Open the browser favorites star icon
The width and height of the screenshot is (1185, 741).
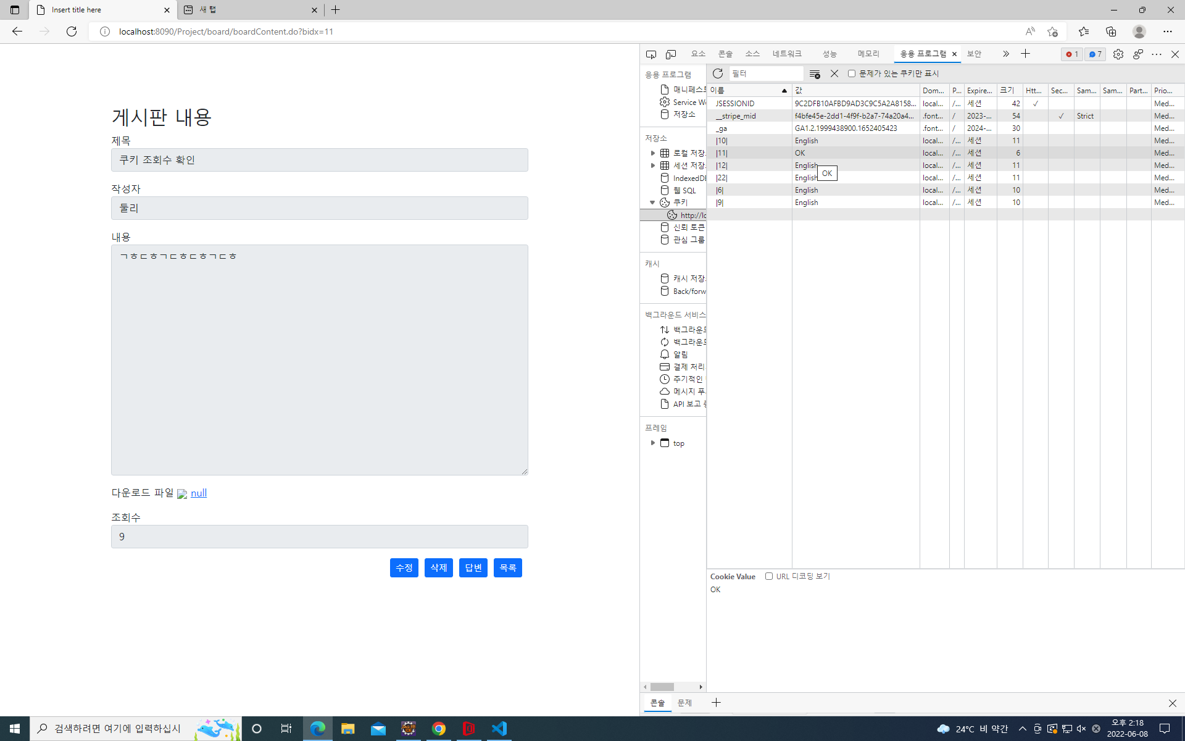(x=1083, y=31)
